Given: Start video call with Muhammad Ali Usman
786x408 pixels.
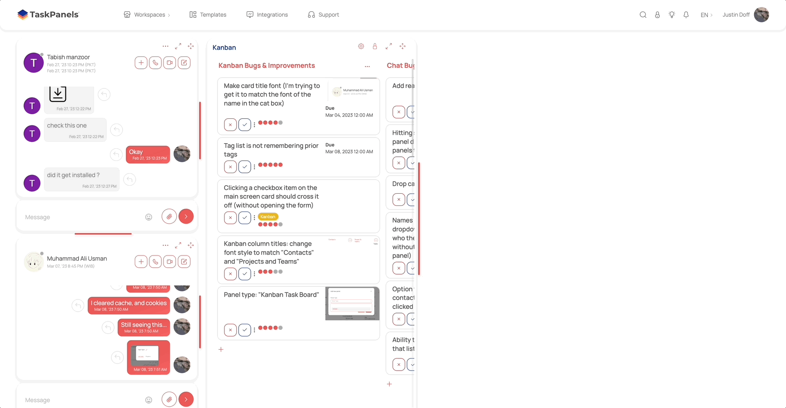Looking at the screenshot, I should pos(170,262).
